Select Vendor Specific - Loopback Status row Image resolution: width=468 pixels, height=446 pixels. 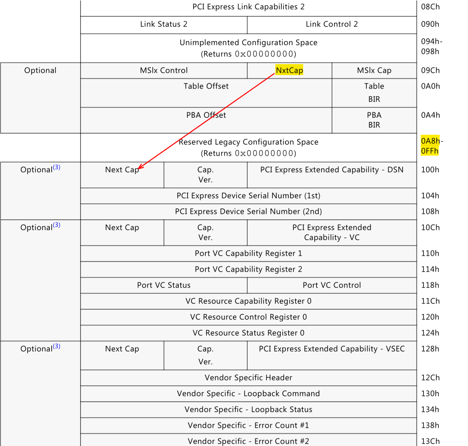pos(248,410)
